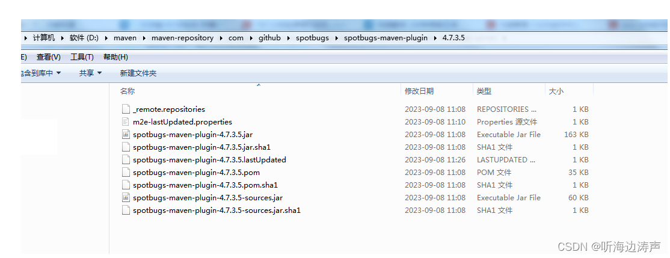Go to the maven-repository folder breadcrumb

[x=182, y=38]
